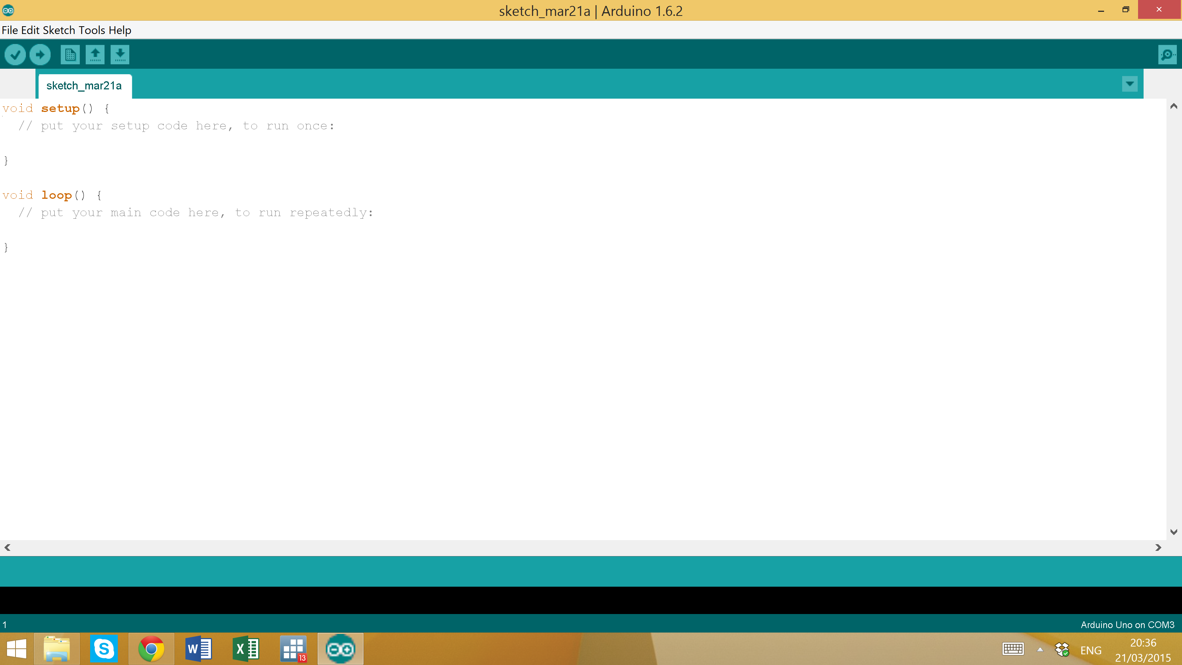Click the 'void setup() {' code line

(56, 108)
